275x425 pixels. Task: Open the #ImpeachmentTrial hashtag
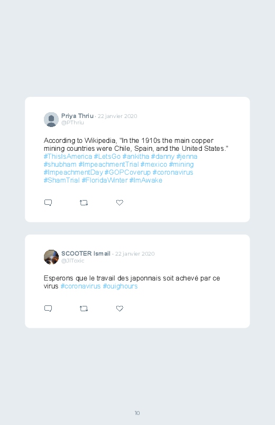click(108, 164)
